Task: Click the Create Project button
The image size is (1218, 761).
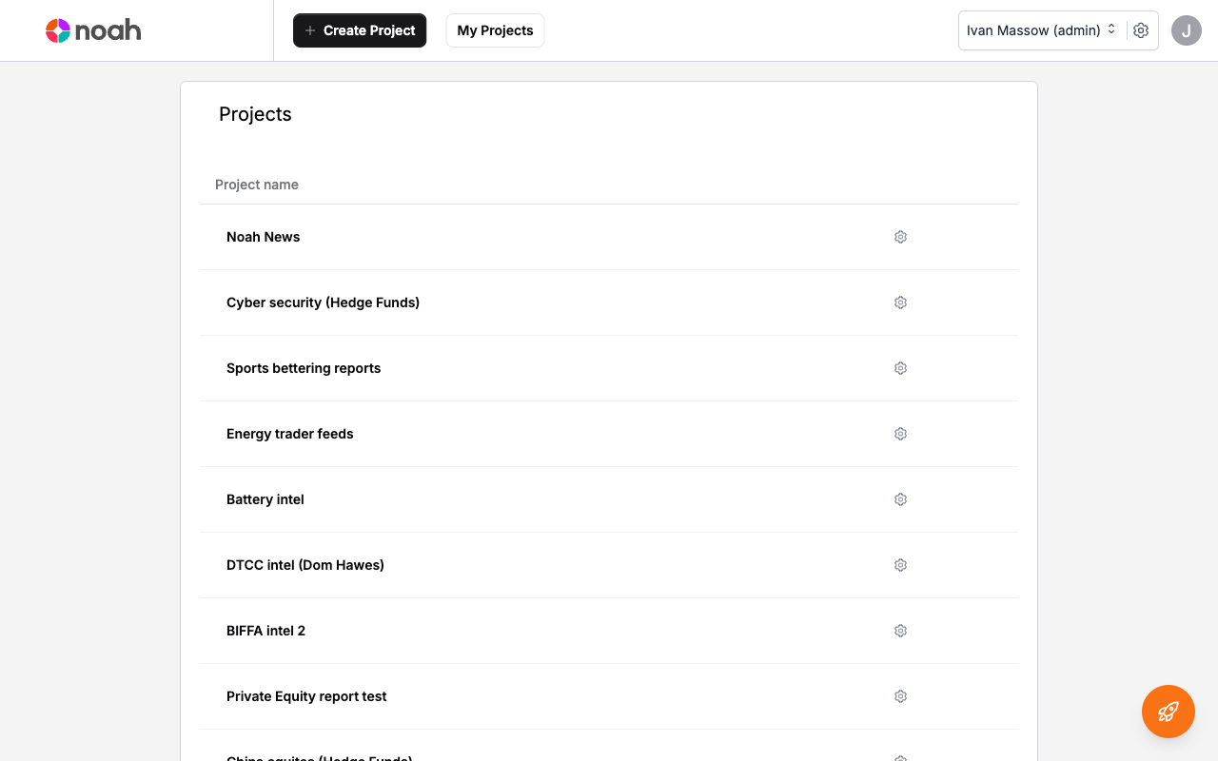Action: point(360,29)
